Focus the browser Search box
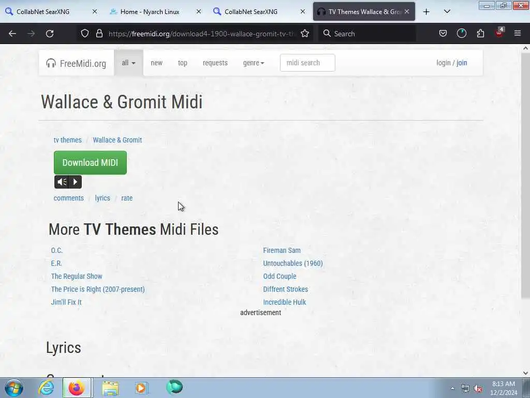The width and height of the screenshot is (530, 398). pos(367,34)
